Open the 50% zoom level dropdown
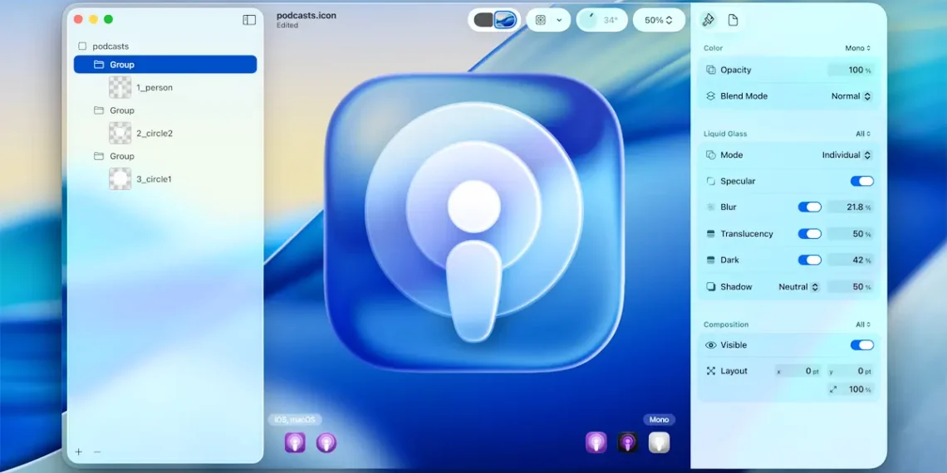The height and width of the screenshot is (473, 947). tap(659, 20)
